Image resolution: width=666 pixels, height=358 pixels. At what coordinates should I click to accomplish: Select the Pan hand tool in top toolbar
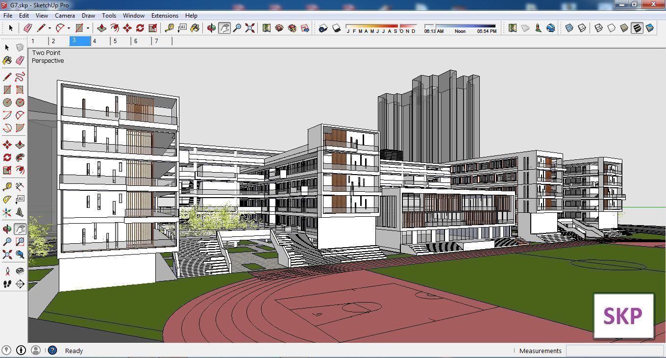pyautogui.click(x=224, y=28)
